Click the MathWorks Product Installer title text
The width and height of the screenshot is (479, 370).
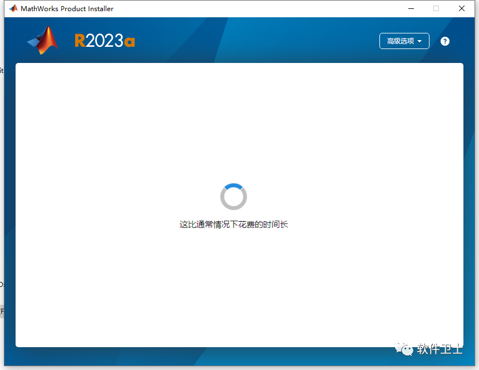(67, 8)
